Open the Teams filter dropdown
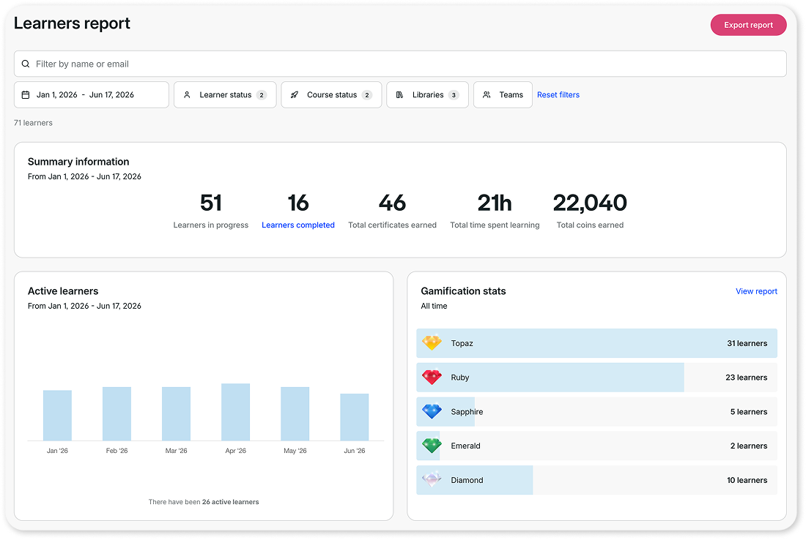This screenshot has height=540, width=806. pos(503,94)
